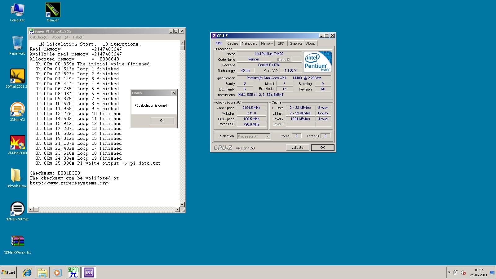The height and width of the screenshot is (279, 496).
Task: Click the show desktop tray icon
Action: (x=492, y=272)
